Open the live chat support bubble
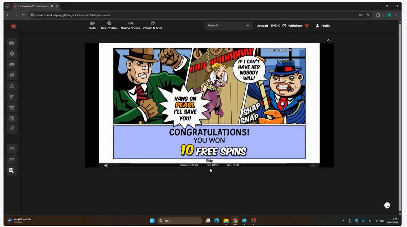The height and width of the screenshot is (227, 407). [387, 205]
